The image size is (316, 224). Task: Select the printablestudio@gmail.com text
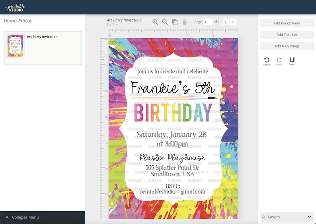(x=173, y=192)
